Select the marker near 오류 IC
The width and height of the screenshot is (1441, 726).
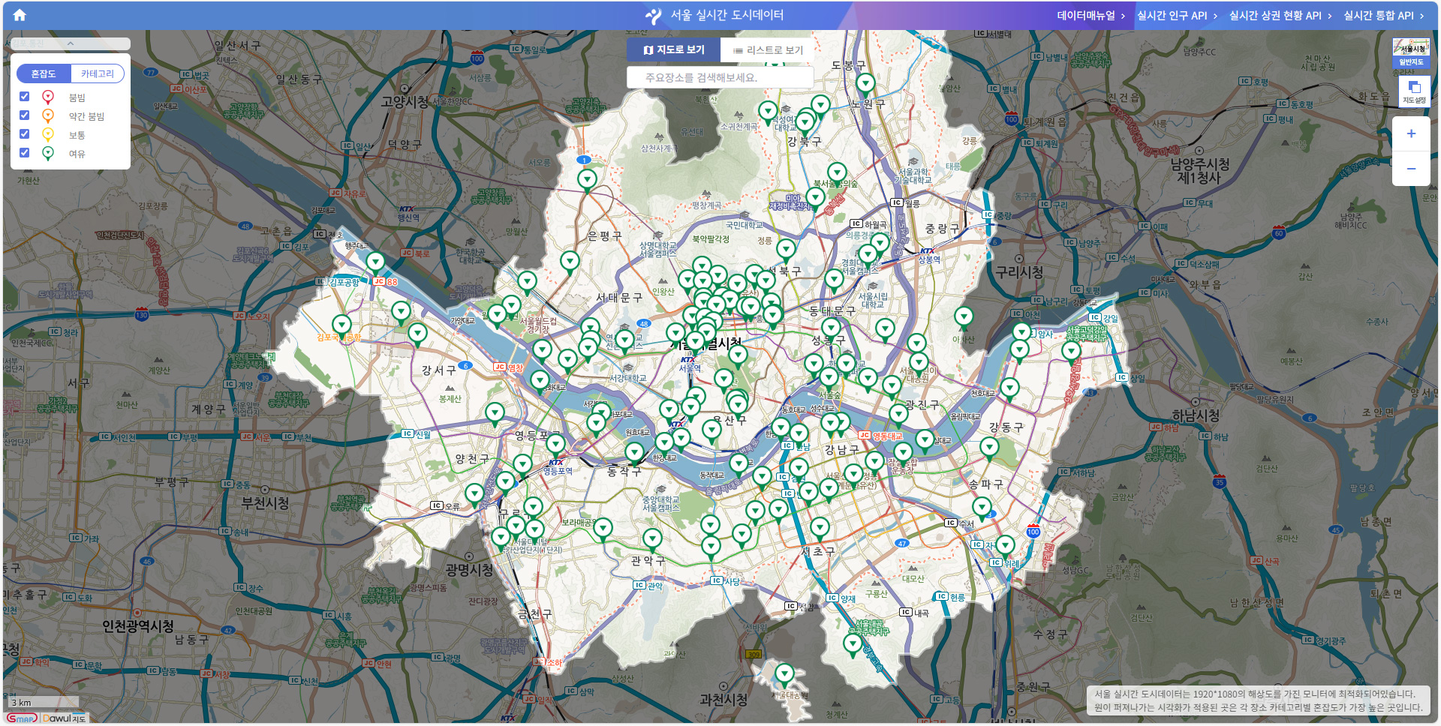(474, 493)
